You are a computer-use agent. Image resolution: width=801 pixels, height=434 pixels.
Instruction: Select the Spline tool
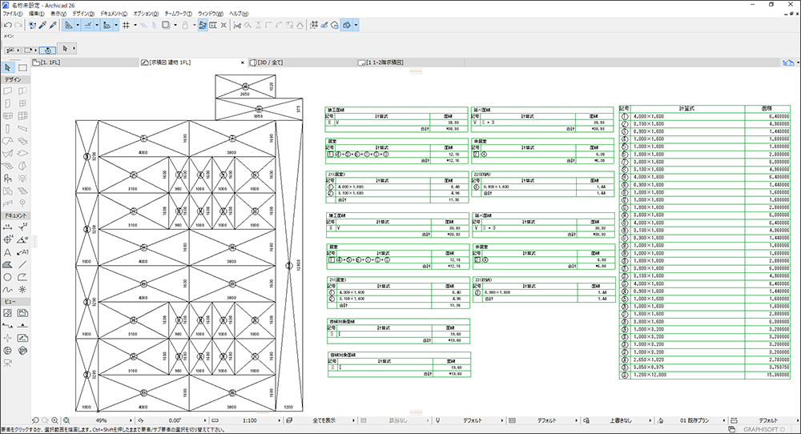tap(8, 290)
